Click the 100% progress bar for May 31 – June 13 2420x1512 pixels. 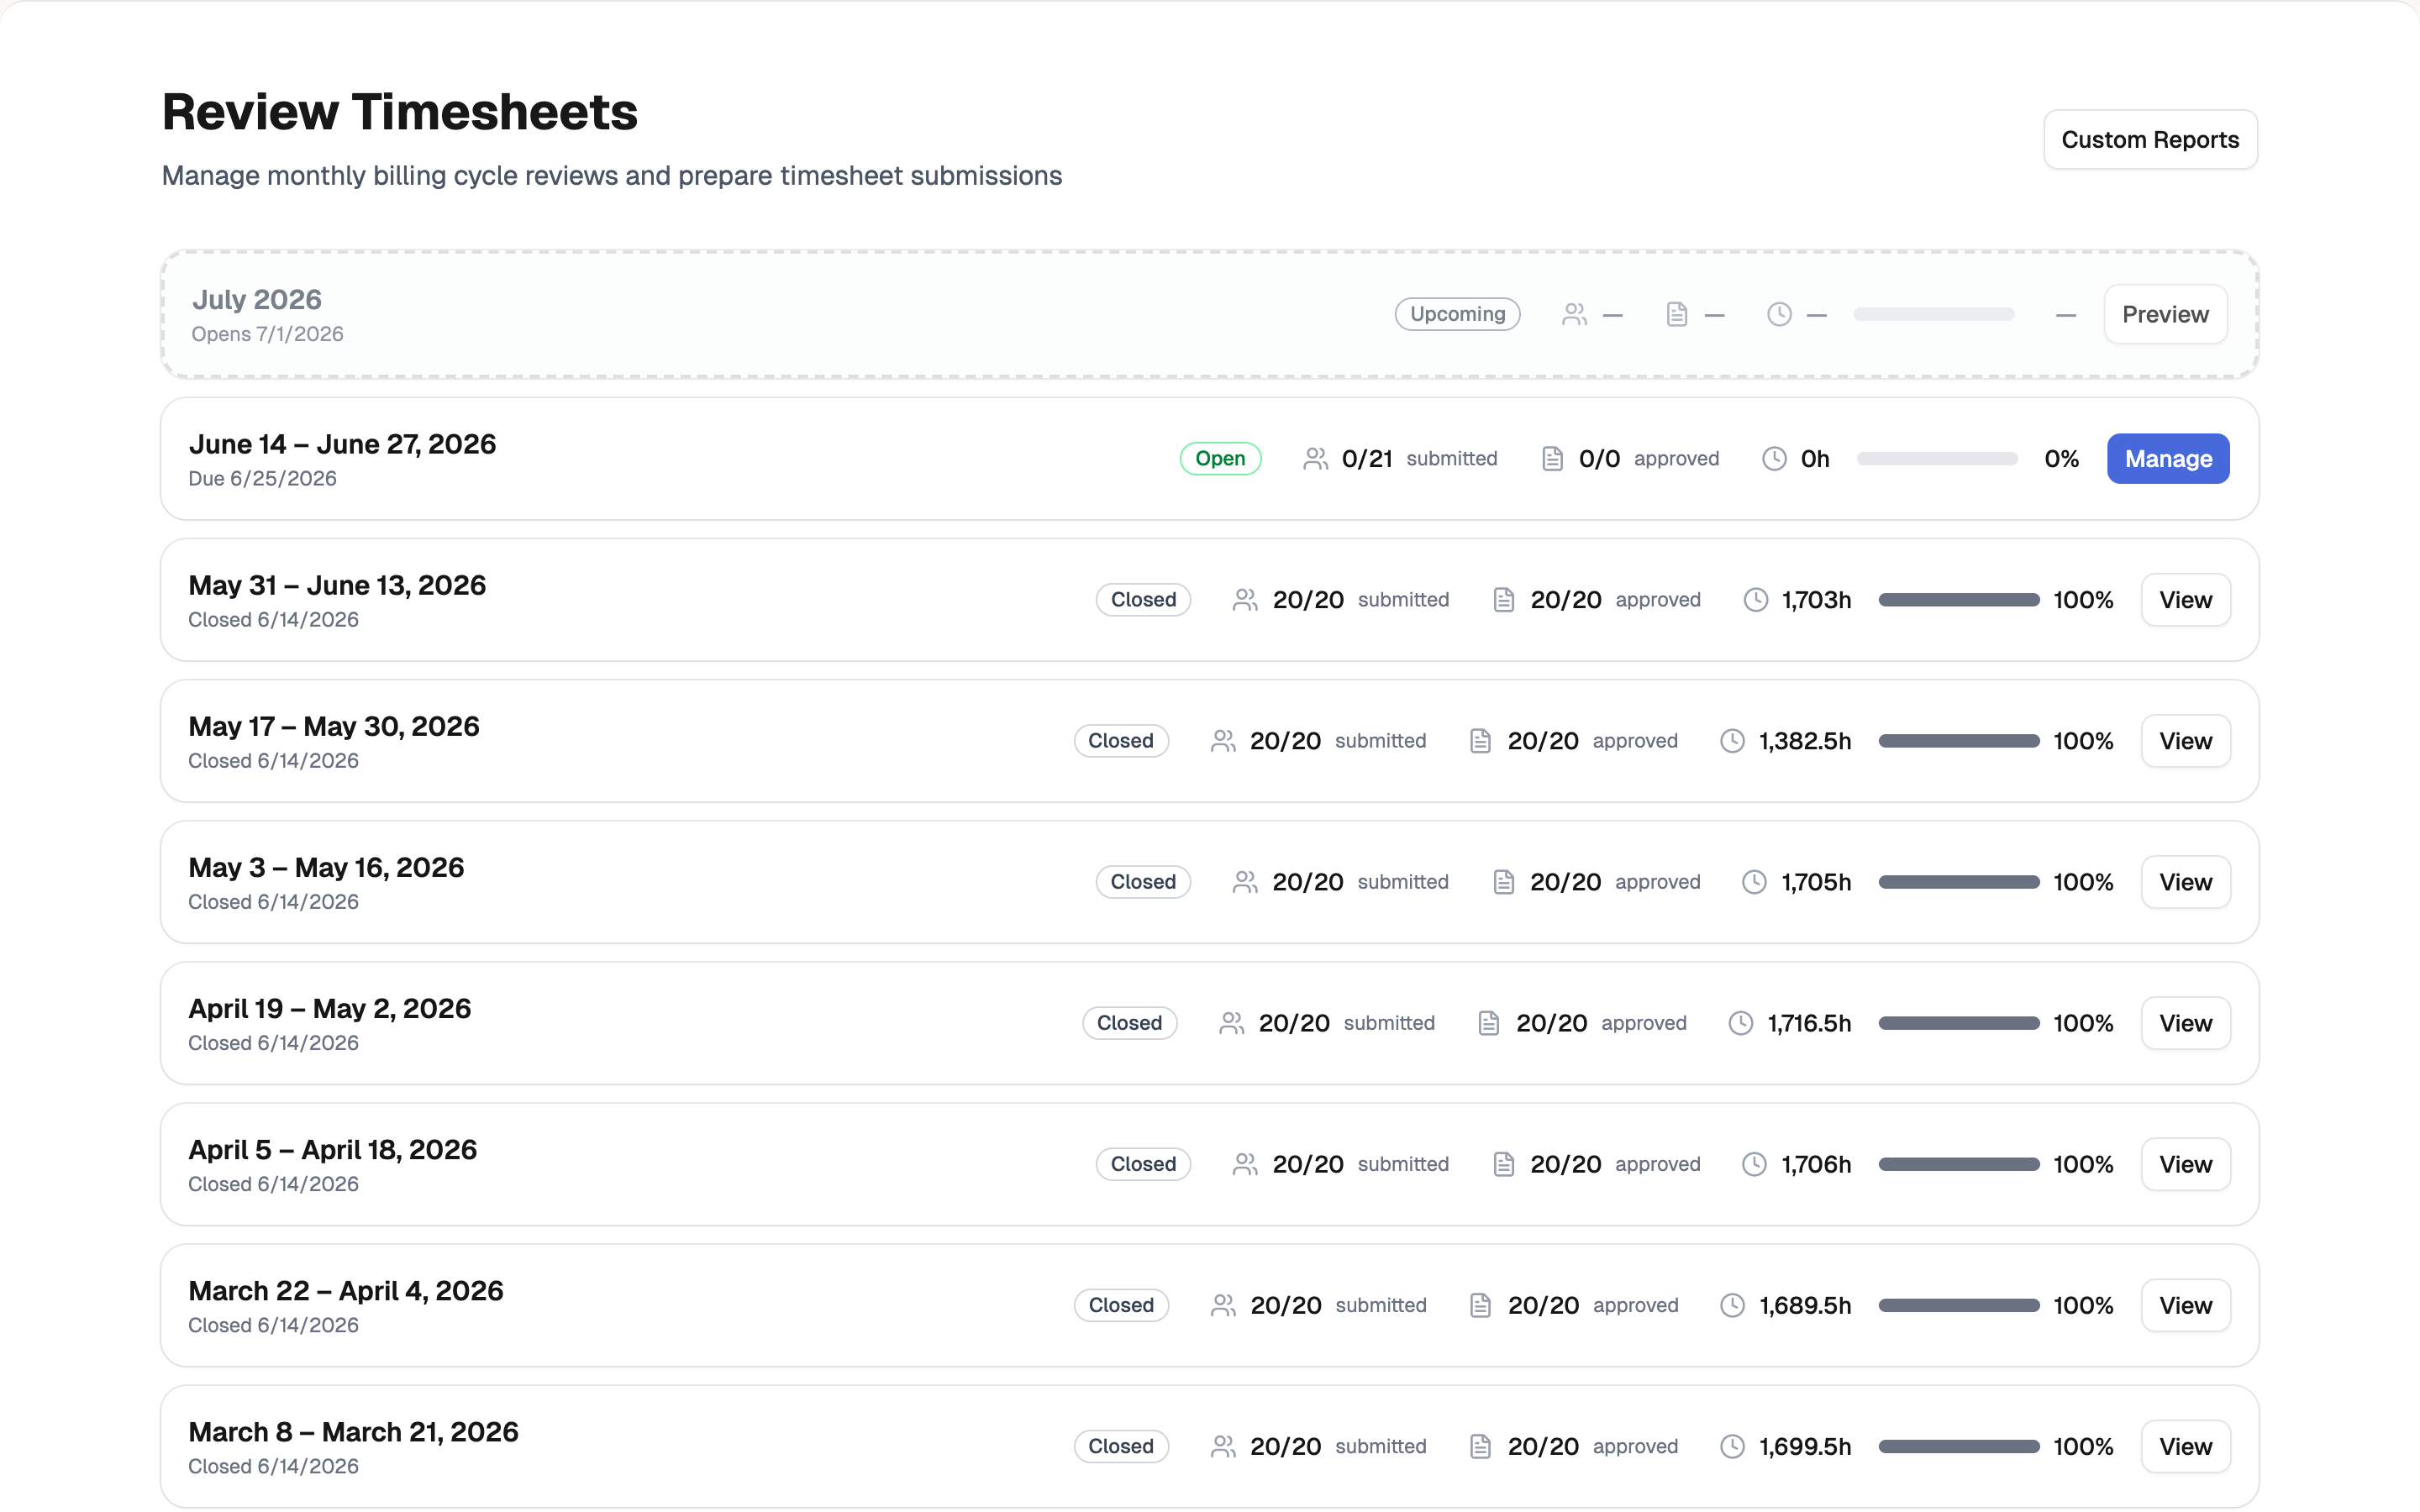coord(1959,600)
